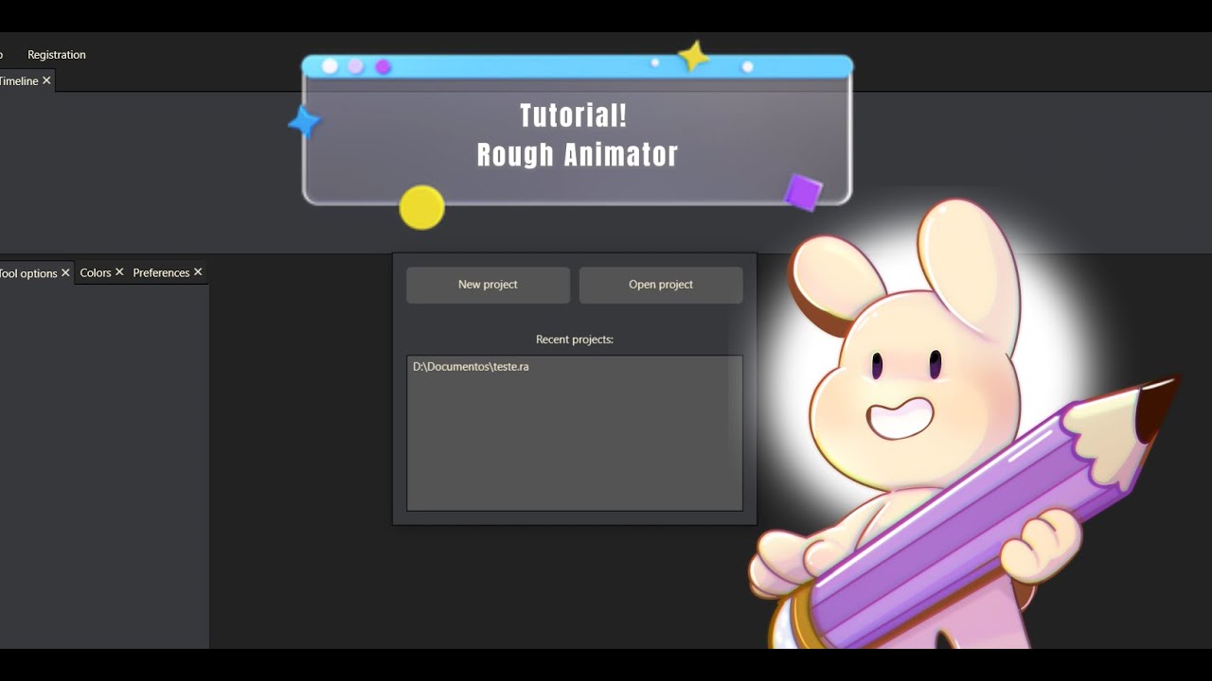
Task: Close the Preferences tab
Action: (198, 272)
